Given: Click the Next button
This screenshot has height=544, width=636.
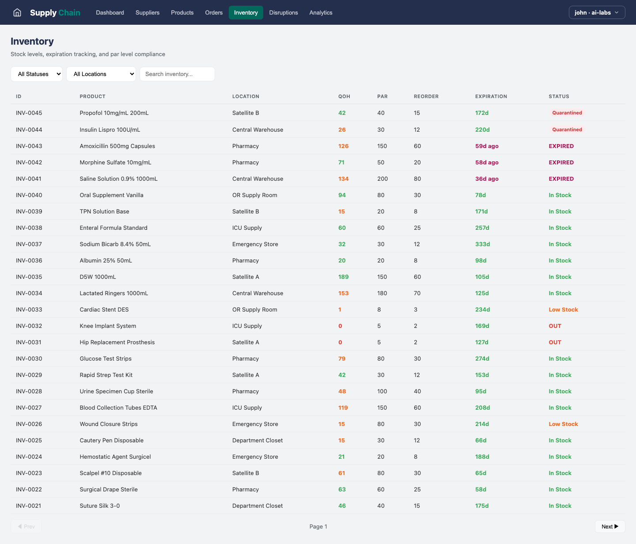Looking at the screenshot, I should (610, 526).
